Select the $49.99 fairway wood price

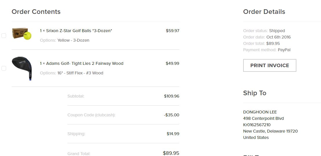[x=172, y=63]
